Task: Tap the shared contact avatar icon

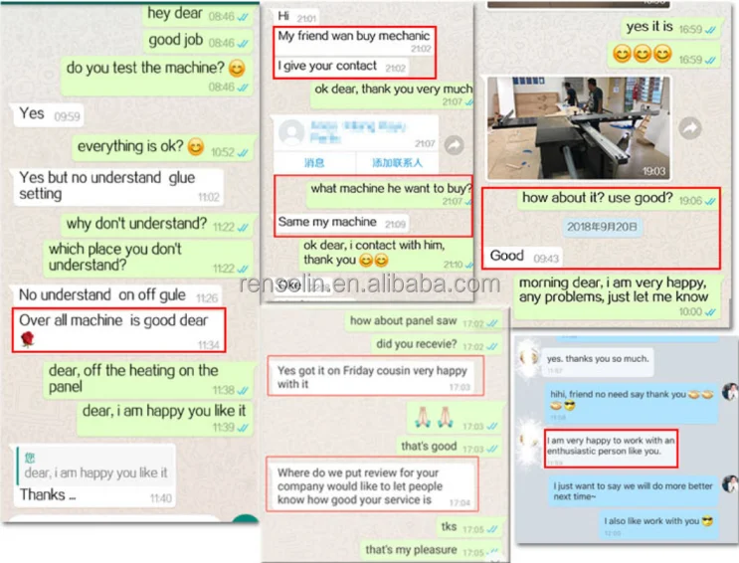Action: point(291,132)
